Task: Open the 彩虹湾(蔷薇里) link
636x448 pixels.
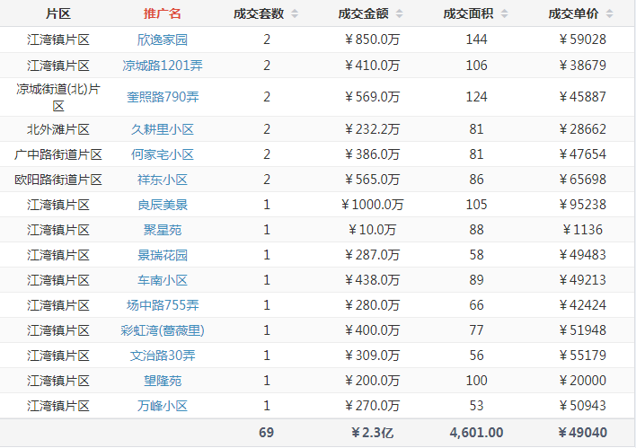Action: pos(163,330)
